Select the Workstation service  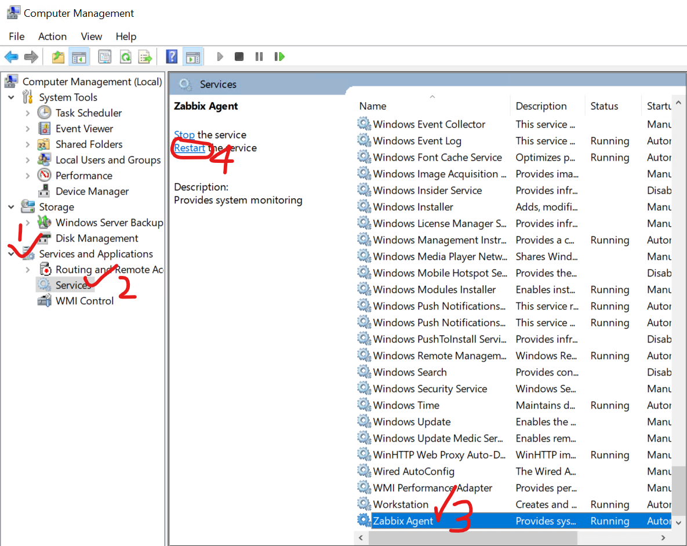pos(514,504)
